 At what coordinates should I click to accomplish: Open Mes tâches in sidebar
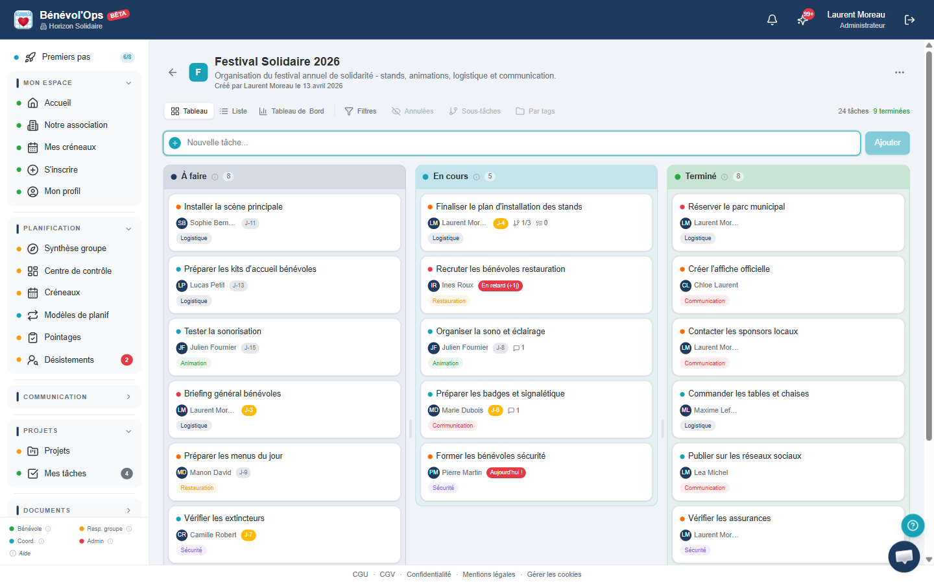tap(74, 474)
